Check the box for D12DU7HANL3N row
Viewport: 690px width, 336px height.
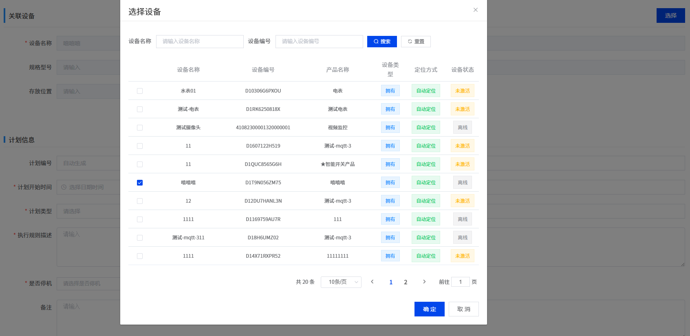(140, 201)
